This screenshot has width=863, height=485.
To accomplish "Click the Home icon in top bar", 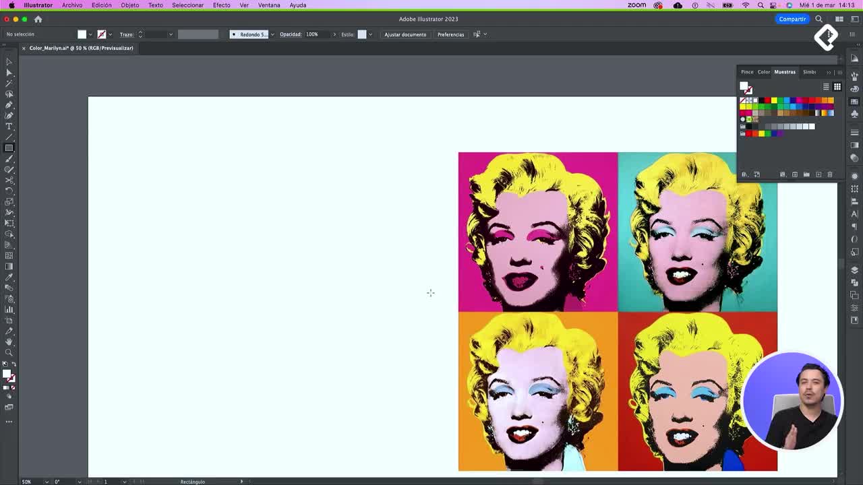I will coord(38,20).
